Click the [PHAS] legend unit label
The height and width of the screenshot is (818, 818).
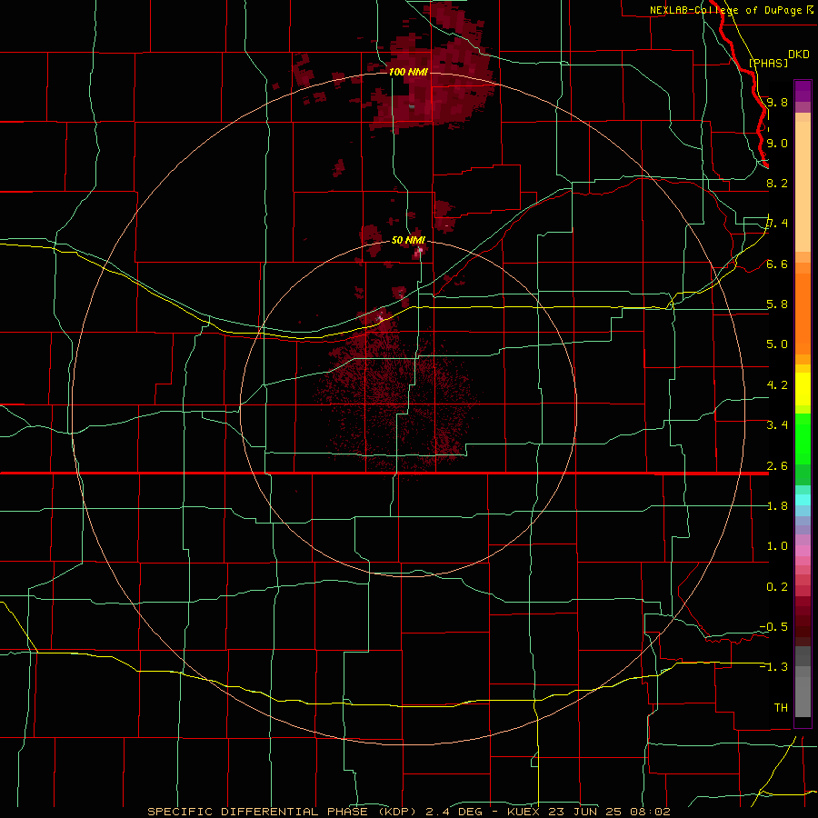[x=768, y=63]
